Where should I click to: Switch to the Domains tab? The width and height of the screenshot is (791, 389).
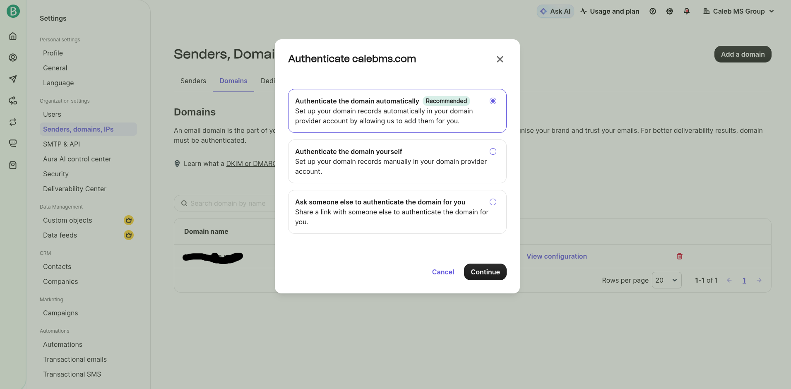tap(233, 81)
